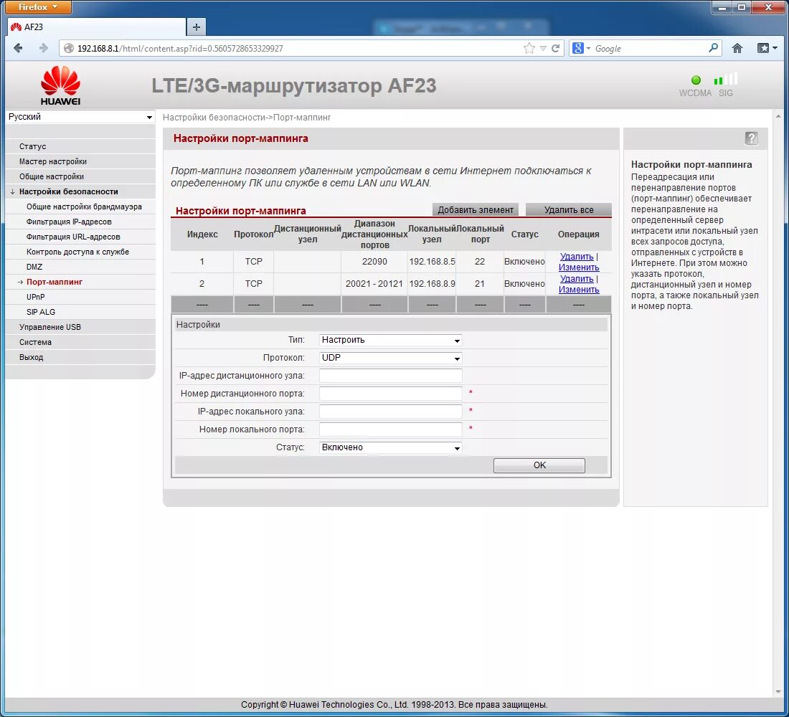Image resolution: width=789 pixels, height=717 pixels.
Task: Click Изменить link for rule 1
Action: [579, 267]
